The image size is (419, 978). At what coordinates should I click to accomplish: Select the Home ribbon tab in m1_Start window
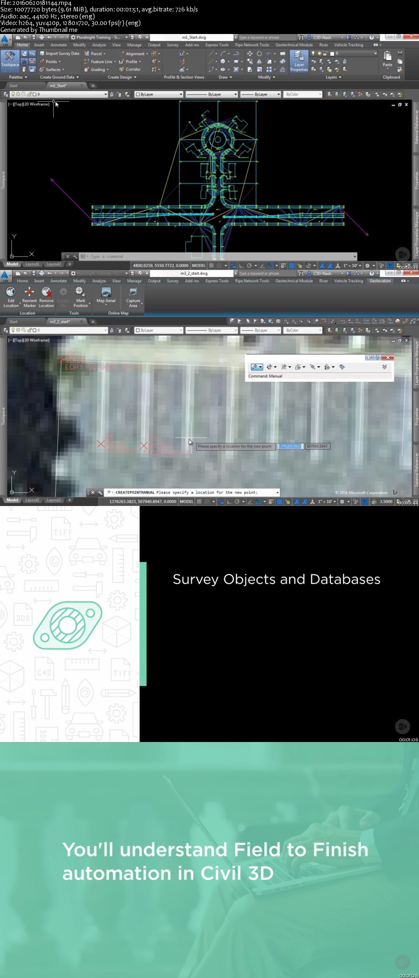click(x=23, y=45)
